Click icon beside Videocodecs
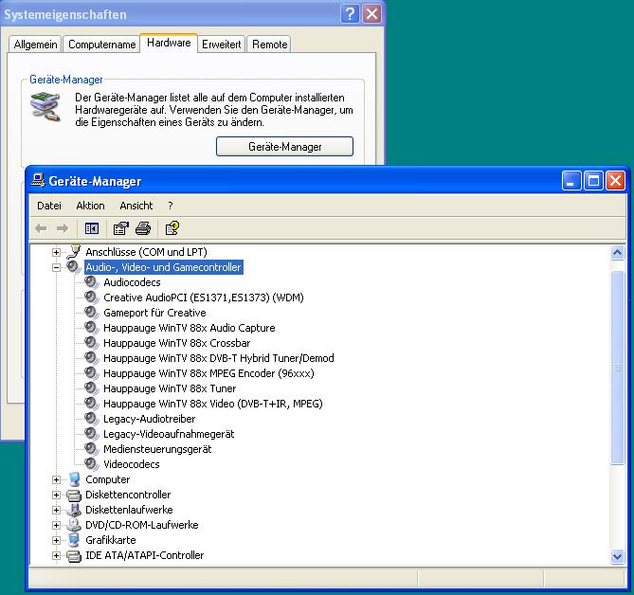Screen dimensions: 634x595 (x=91, y=464)
